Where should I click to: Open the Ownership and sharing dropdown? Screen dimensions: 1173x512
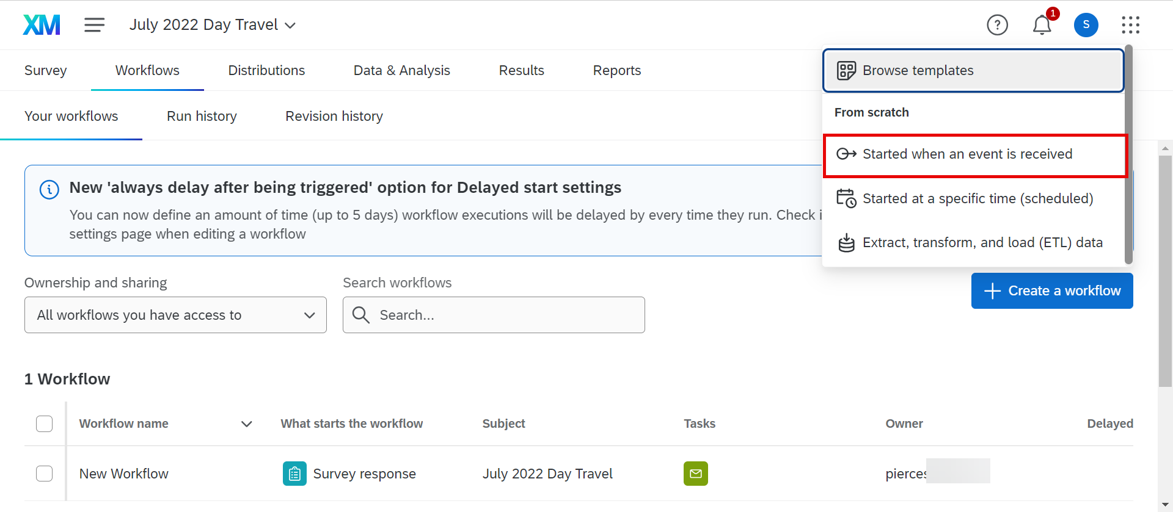point(175,315)
